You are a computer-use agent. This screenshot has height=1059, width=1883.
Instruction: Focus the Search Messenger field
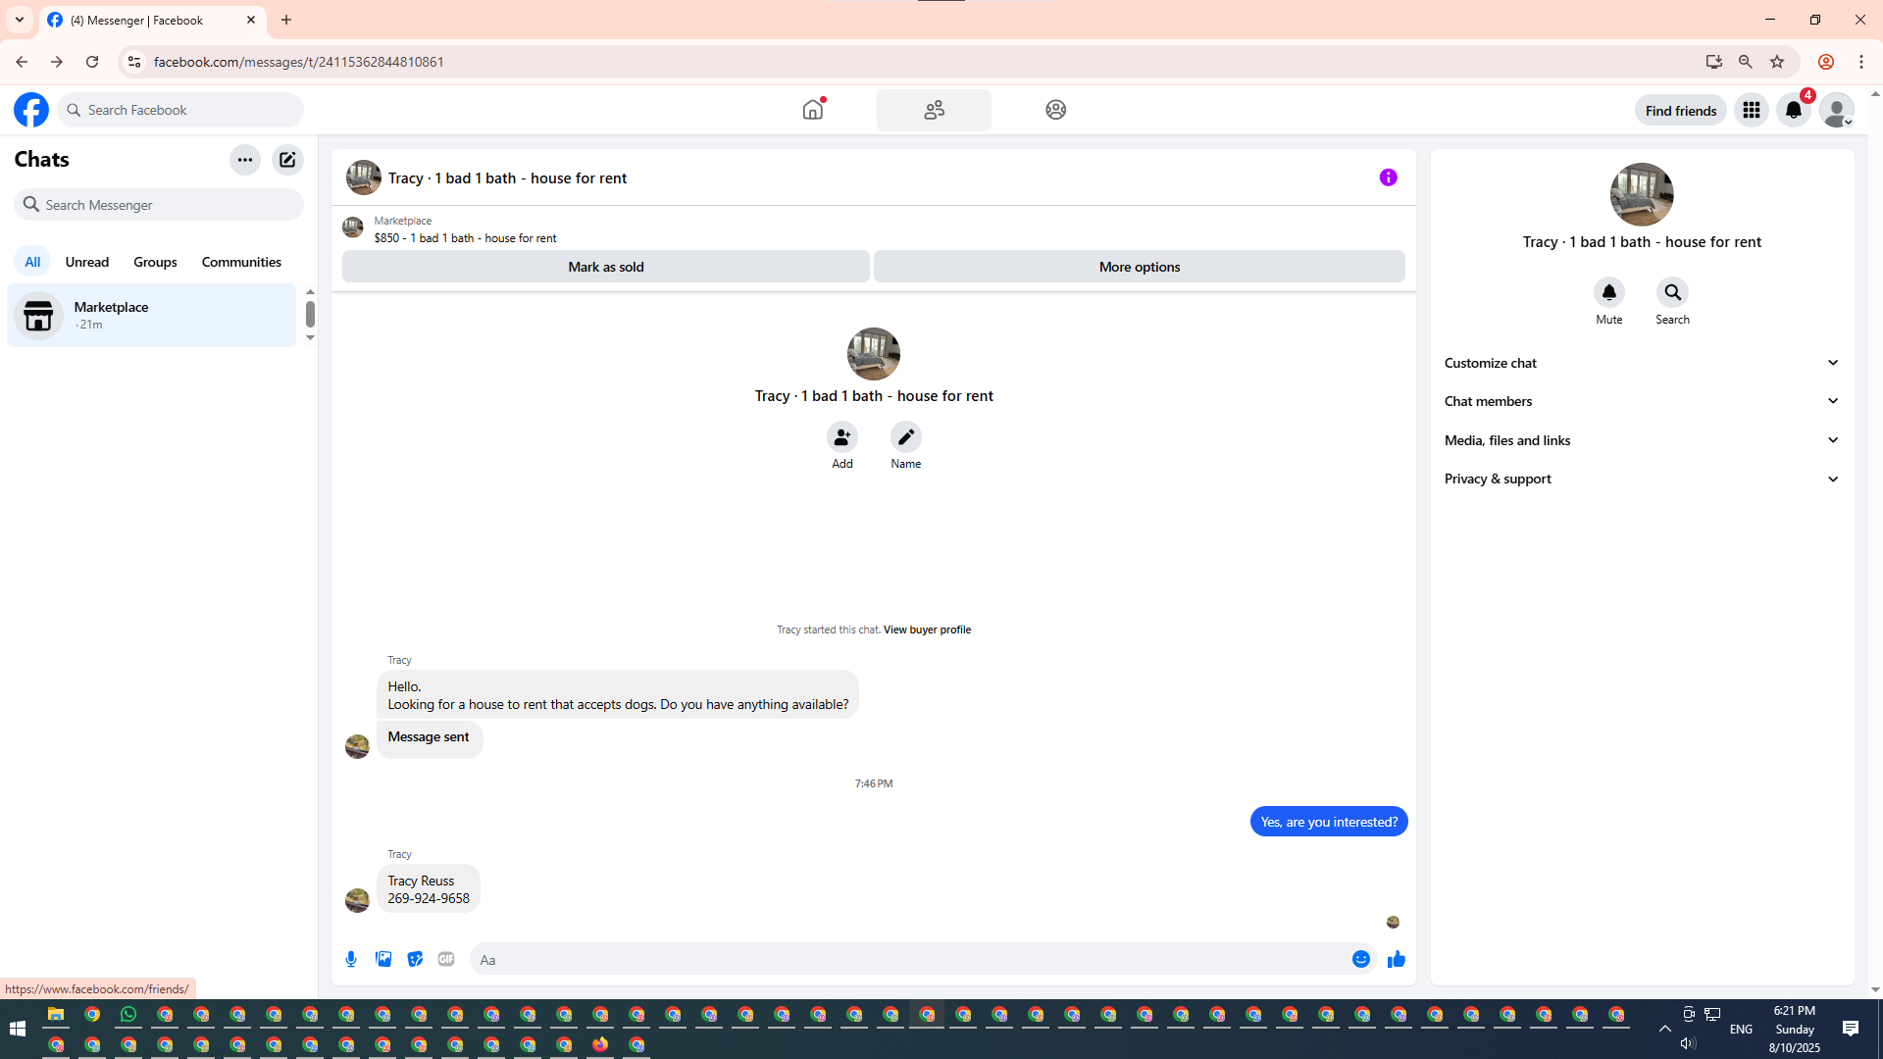159,205
